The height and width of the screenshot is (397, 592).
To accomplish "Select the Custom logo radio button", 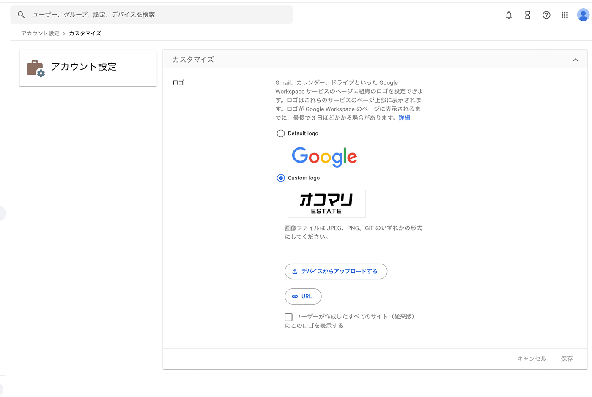I will (281, 178).
